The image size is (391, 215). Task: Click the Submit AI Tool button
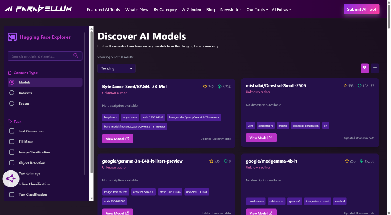coord(361,9)
